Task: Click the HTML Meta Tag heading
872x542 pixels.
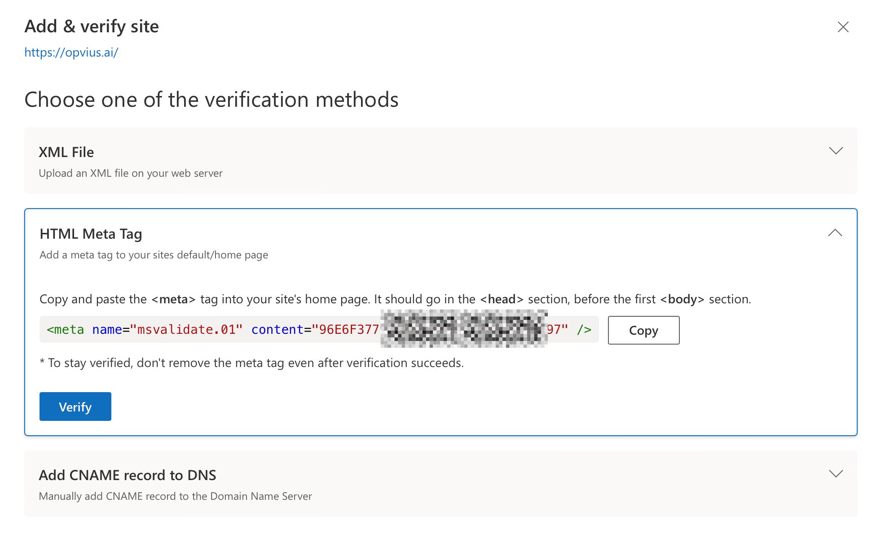Action: [91, 234]
